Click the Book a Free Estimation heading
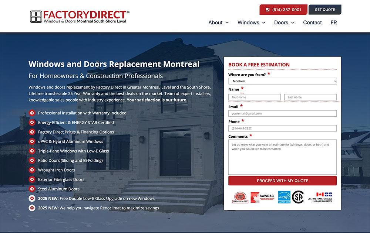The image size is (370, 233). tap(259, 65)
